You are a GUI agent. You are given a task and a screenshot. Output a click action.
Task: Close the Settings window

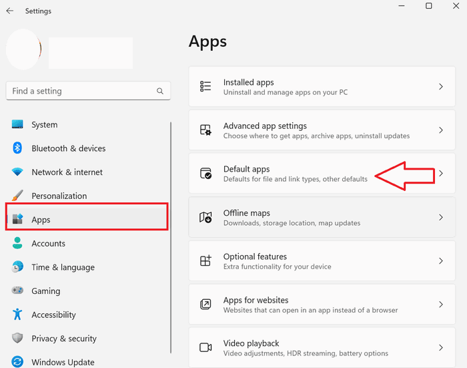tap(456, 5)
